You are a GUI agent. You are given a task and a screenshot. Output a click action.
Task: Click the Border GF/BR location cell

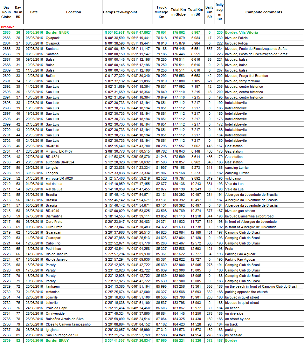[57, 32]
